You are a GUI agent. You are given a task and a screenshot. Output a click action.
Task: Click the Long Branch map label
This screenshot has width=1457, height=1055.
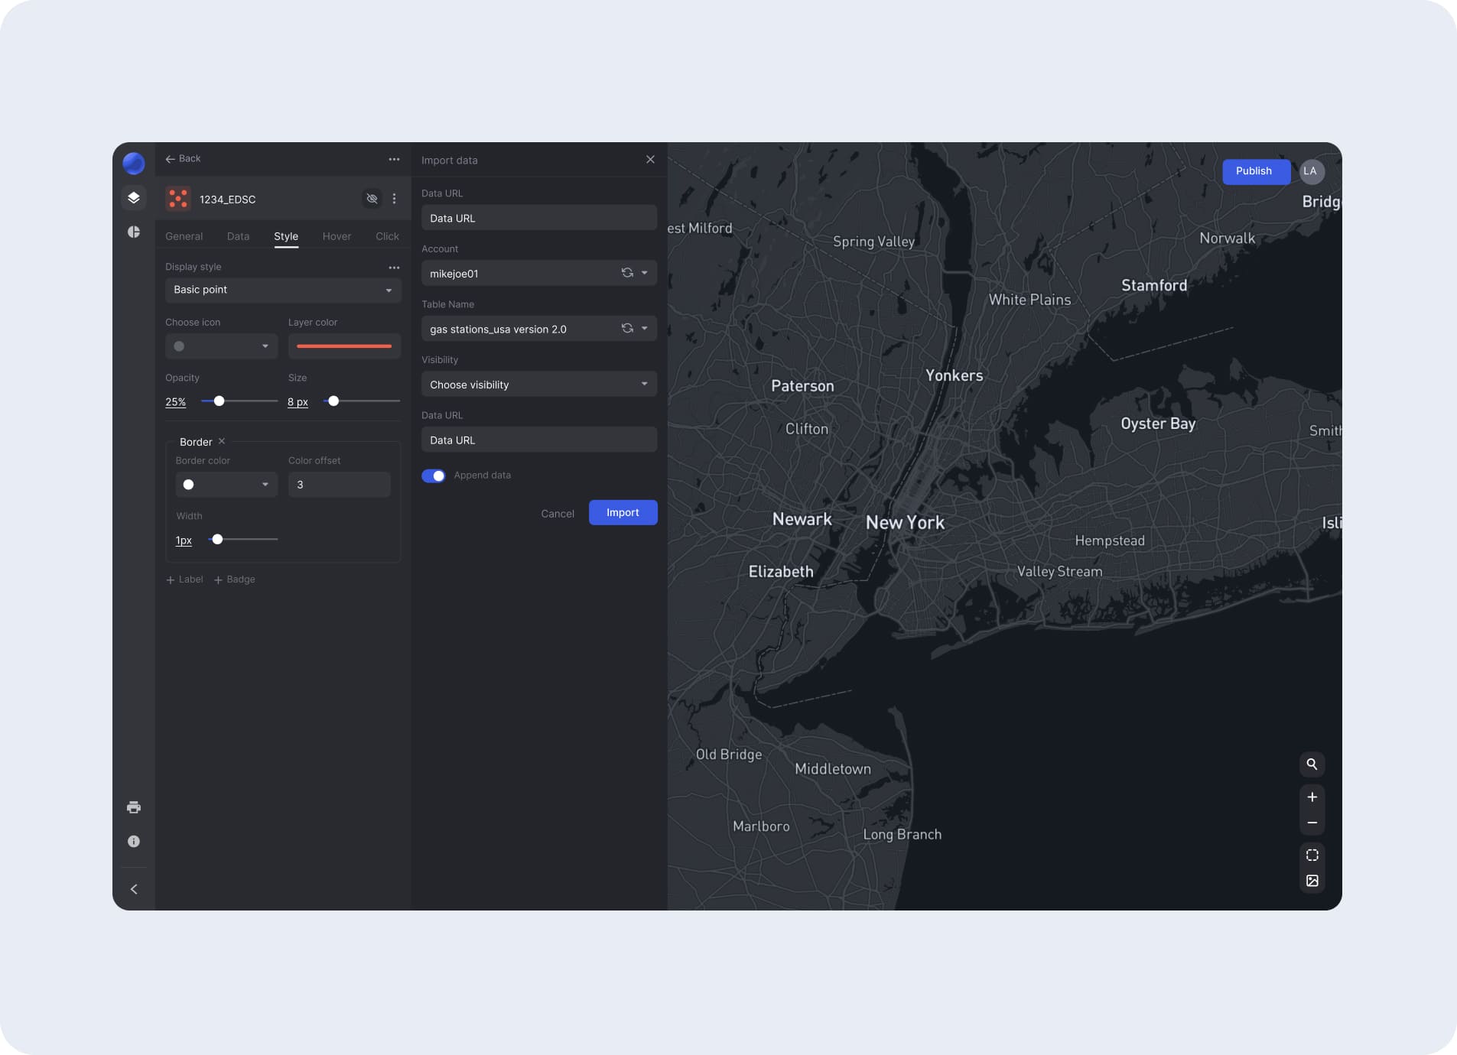[x=902, y=835]
